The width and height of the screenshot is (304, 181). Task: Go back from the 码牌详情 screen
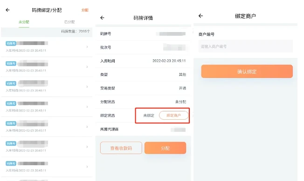click(x=102, y=18)
